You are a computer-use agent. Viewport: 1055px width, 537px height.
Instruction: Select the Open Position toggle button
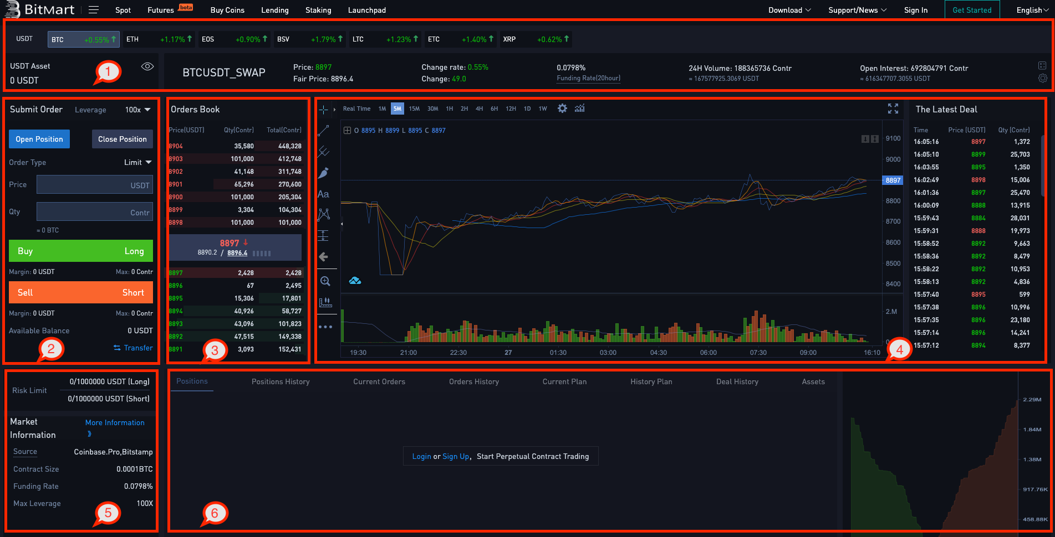[39, 139]
